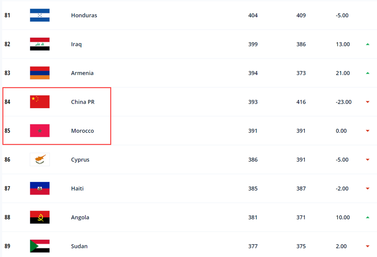This screenshot has width=377, height=257.
Task: Open the Morocco team name link
Action: point(82,131)
